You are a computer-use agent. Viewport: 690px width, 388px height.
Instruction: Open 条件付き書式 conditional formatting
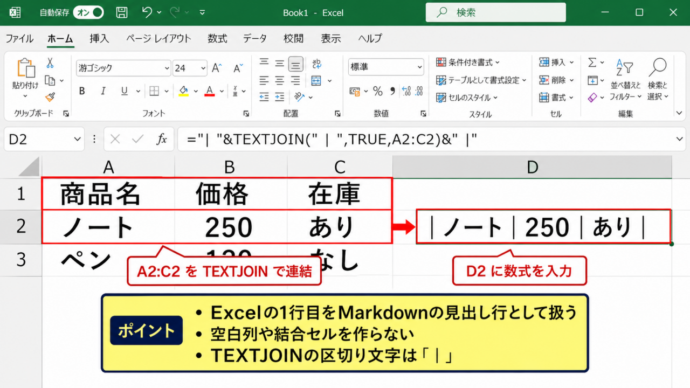coord(468,63)
